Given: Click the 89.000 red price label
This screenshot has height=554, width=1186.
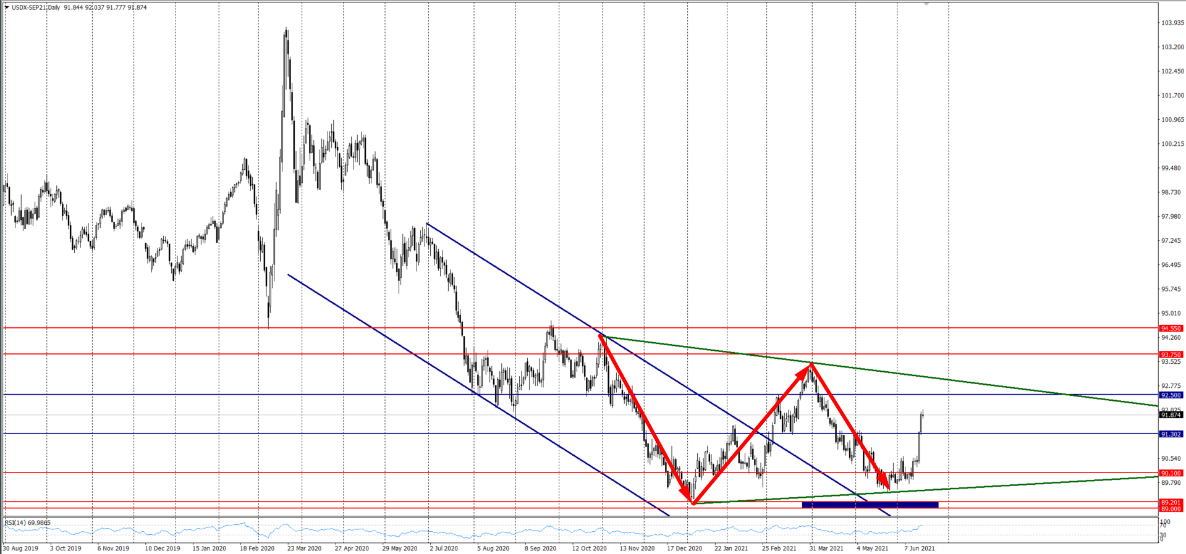Looking at the screenshot, I should coord(1171,509).
